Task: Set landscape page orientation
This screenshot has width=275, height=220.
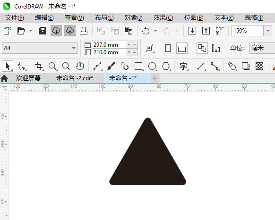Action: [x=182, y=48]
